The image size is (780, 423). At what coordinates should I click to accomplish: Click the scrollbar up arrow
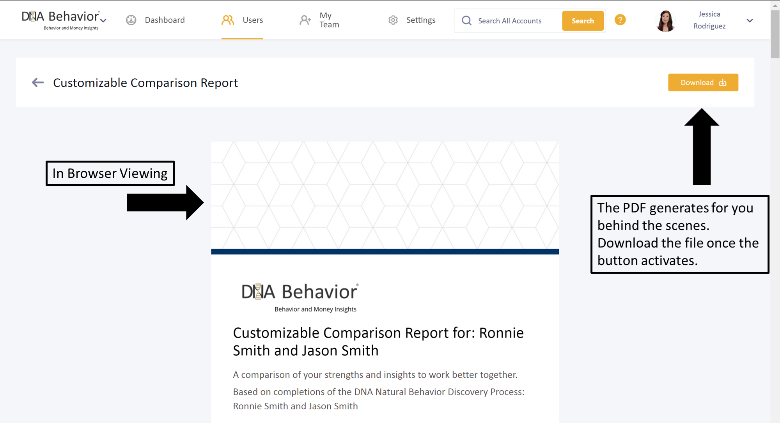click(775, 5)
